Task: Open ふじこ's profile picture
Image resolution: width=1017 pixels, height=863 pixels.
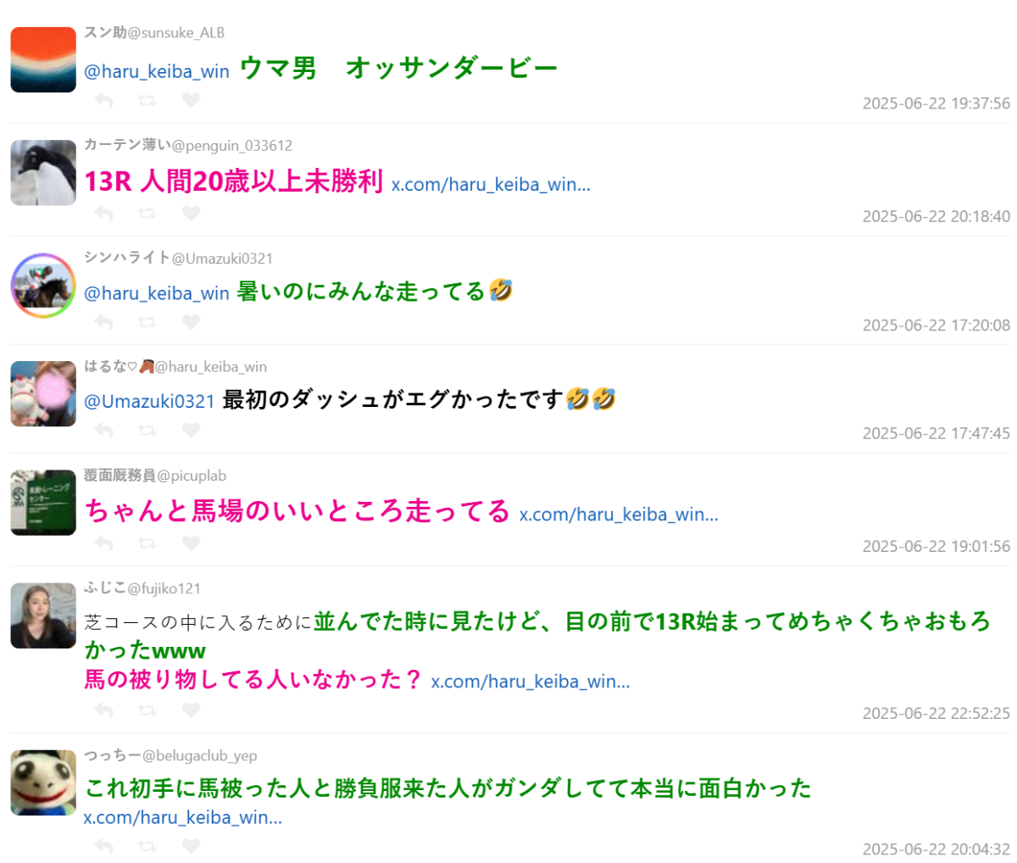Action: (x=43, y=615)
